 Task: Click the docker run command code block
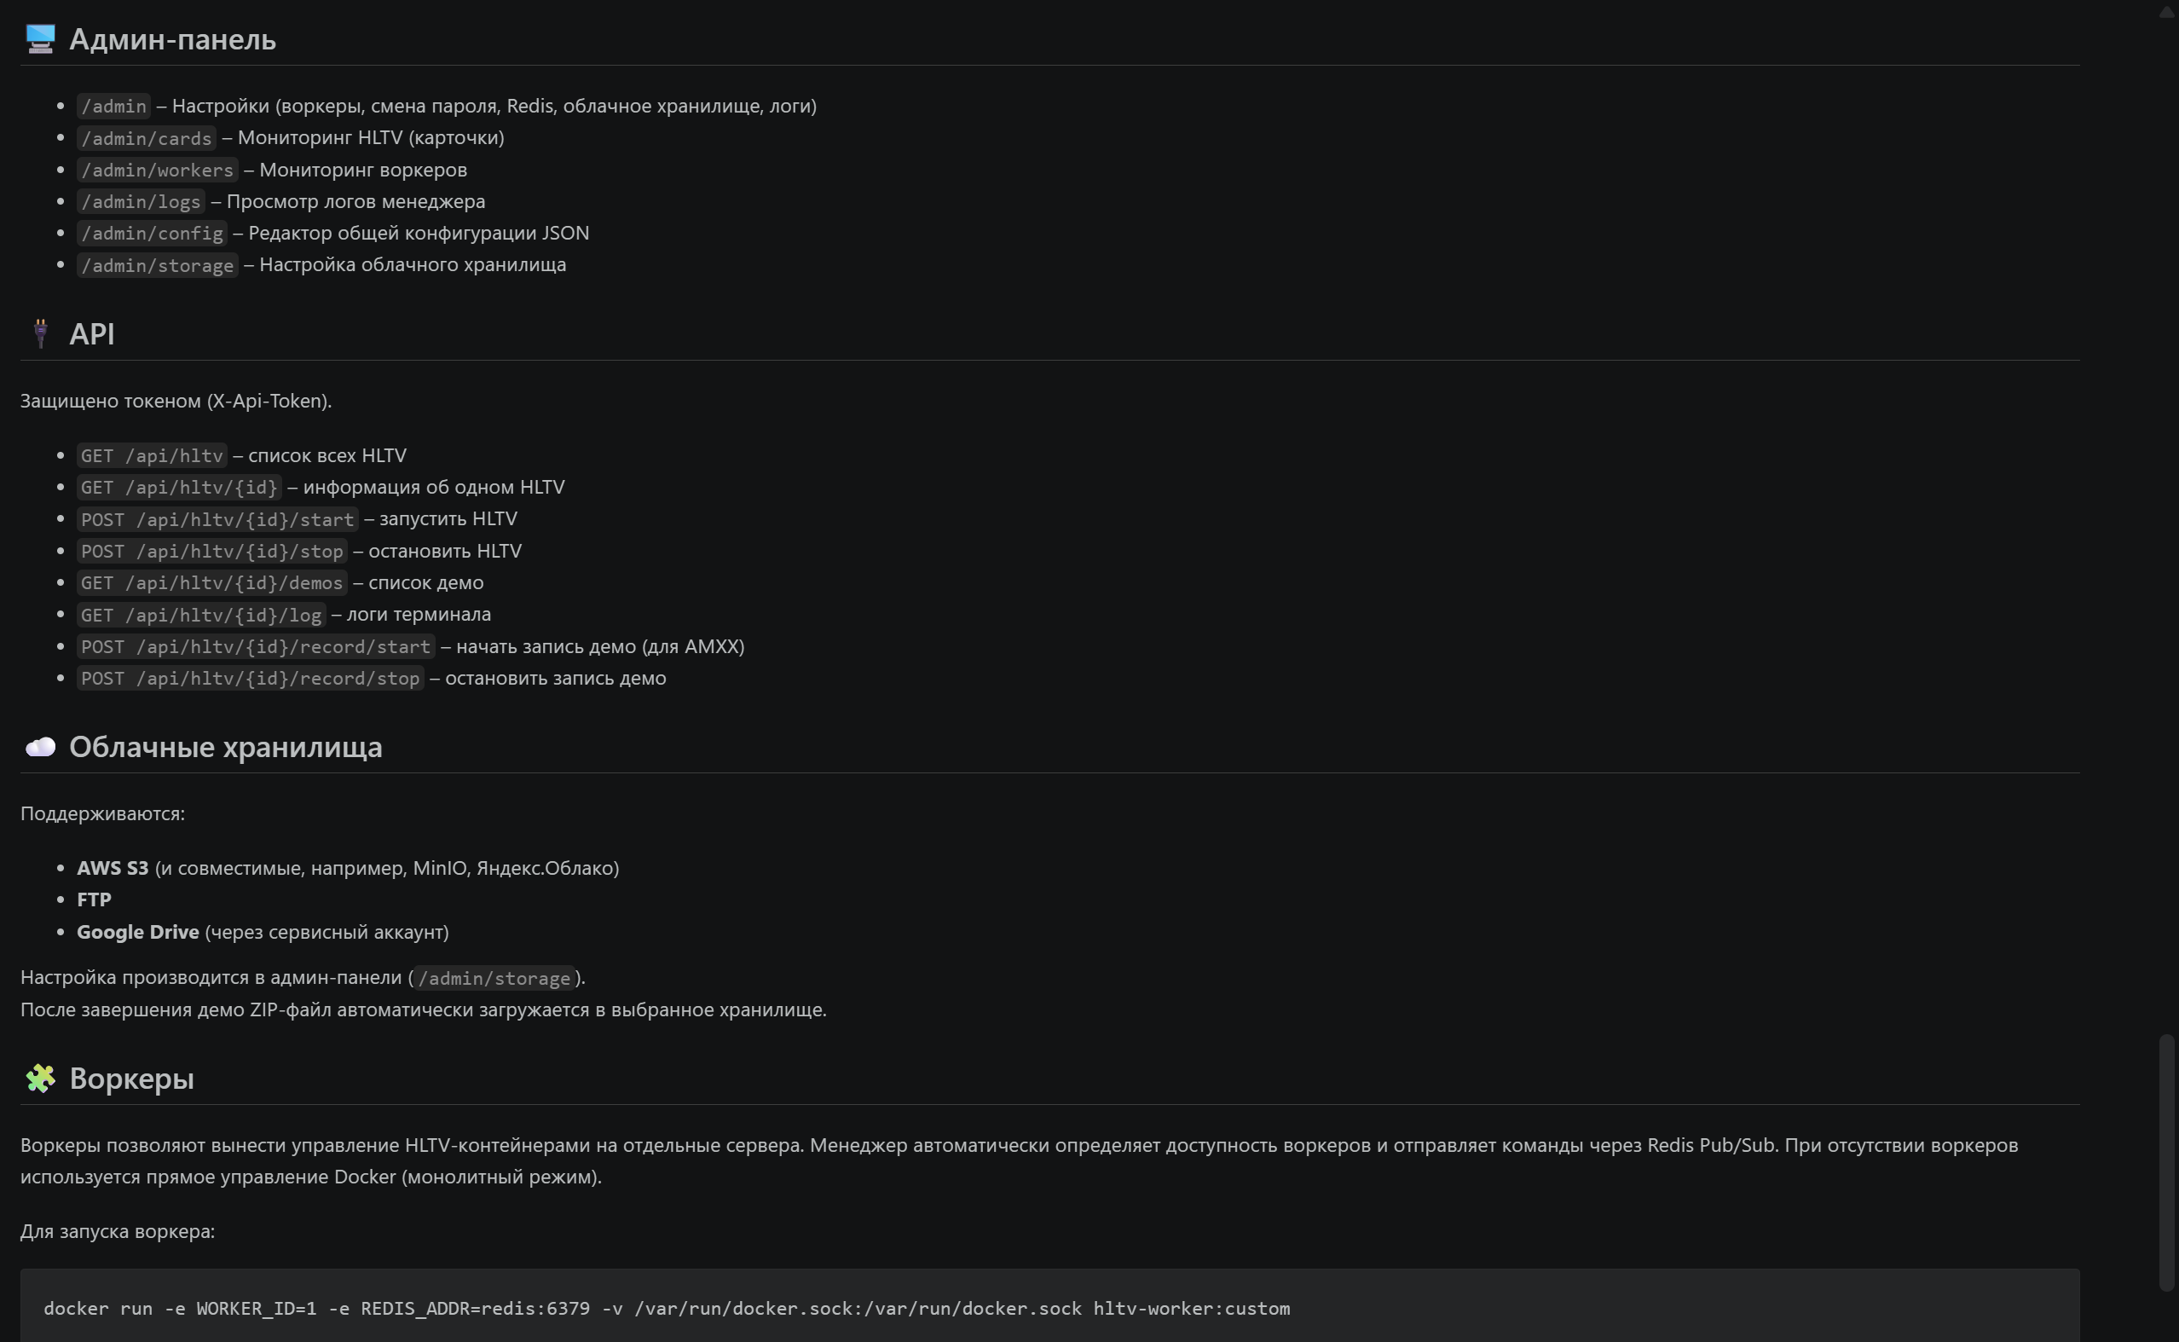(1049, 1306)
